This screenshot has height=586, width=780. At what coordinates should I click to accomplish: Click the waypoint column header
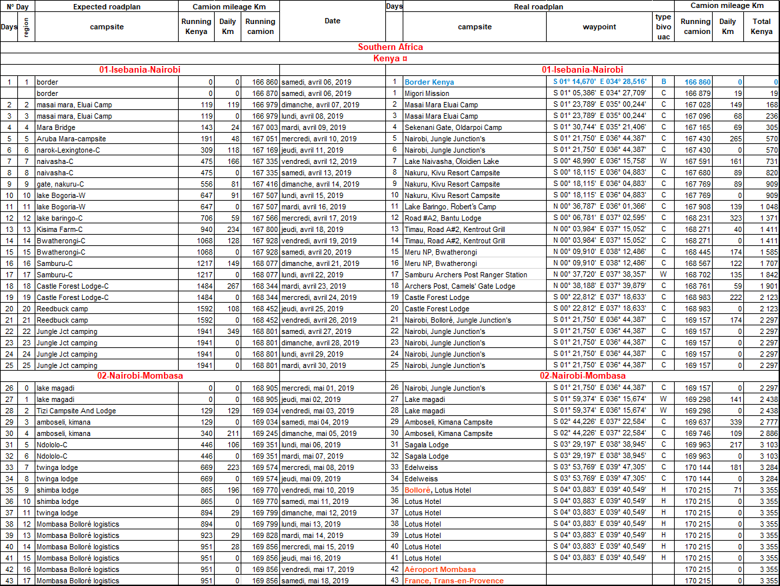(x=599, y=27)
